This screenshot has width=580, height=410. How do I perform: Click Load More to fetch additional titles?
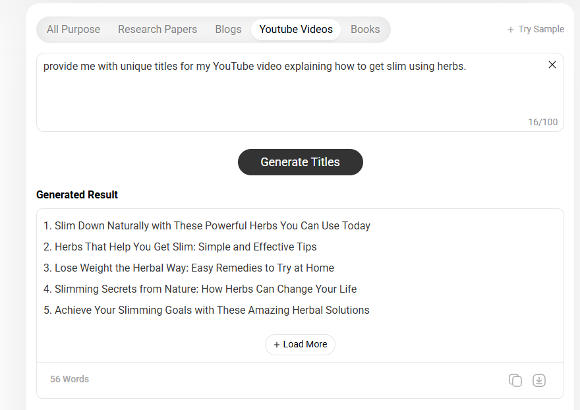pyautogui.click(x=300, y=344)
